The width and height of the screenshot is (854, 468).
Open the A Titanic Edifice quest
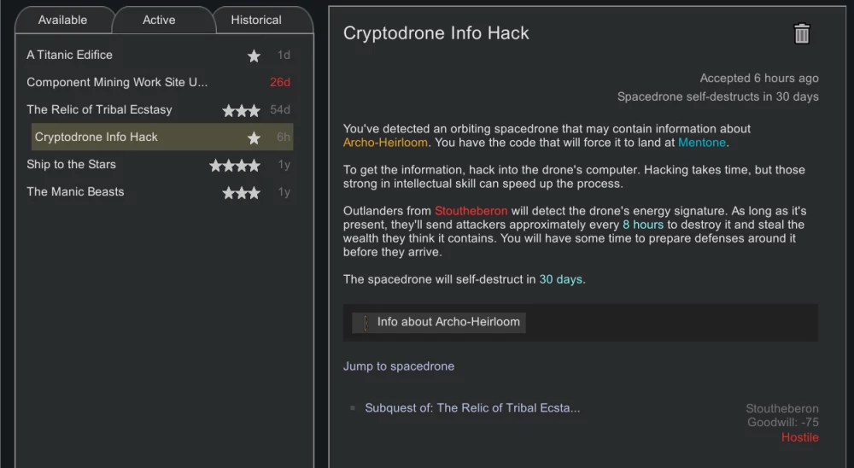click(69, 55)
